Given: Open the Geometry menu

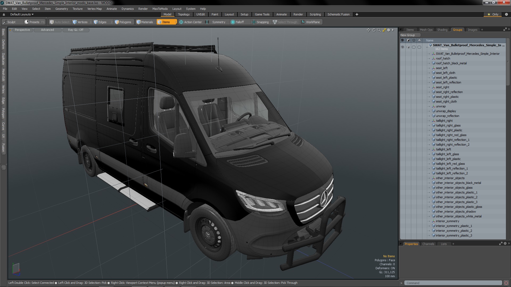Looking at the screenshot, I should click(x=61, y=9).
